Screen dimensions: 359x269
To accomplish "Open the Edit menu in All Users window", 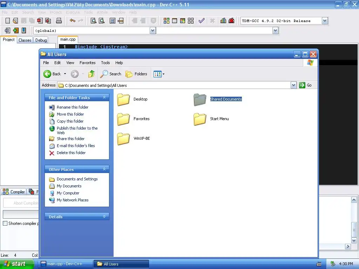I will [x=57, y=63].
